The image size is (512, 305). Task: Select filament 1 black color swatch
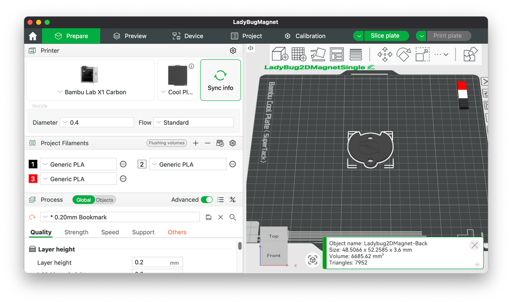33,164
